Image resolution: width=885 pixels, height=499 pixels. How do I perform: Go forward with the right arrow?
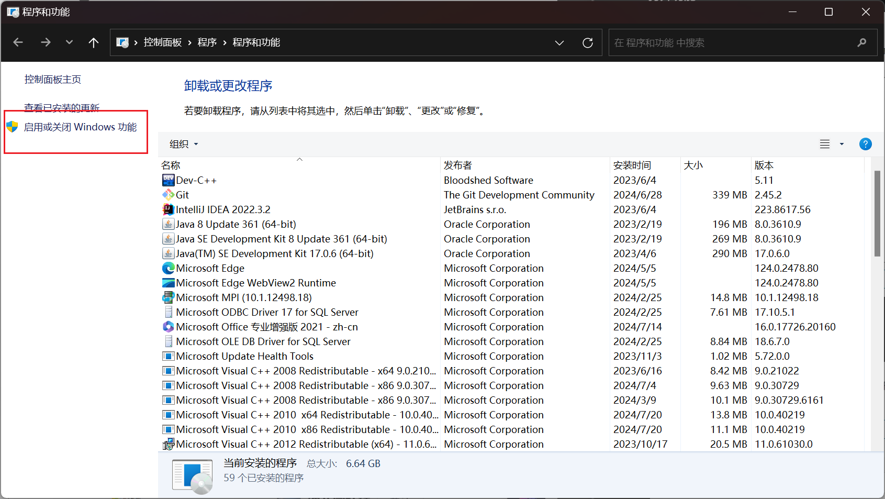[x=46, y=42]
